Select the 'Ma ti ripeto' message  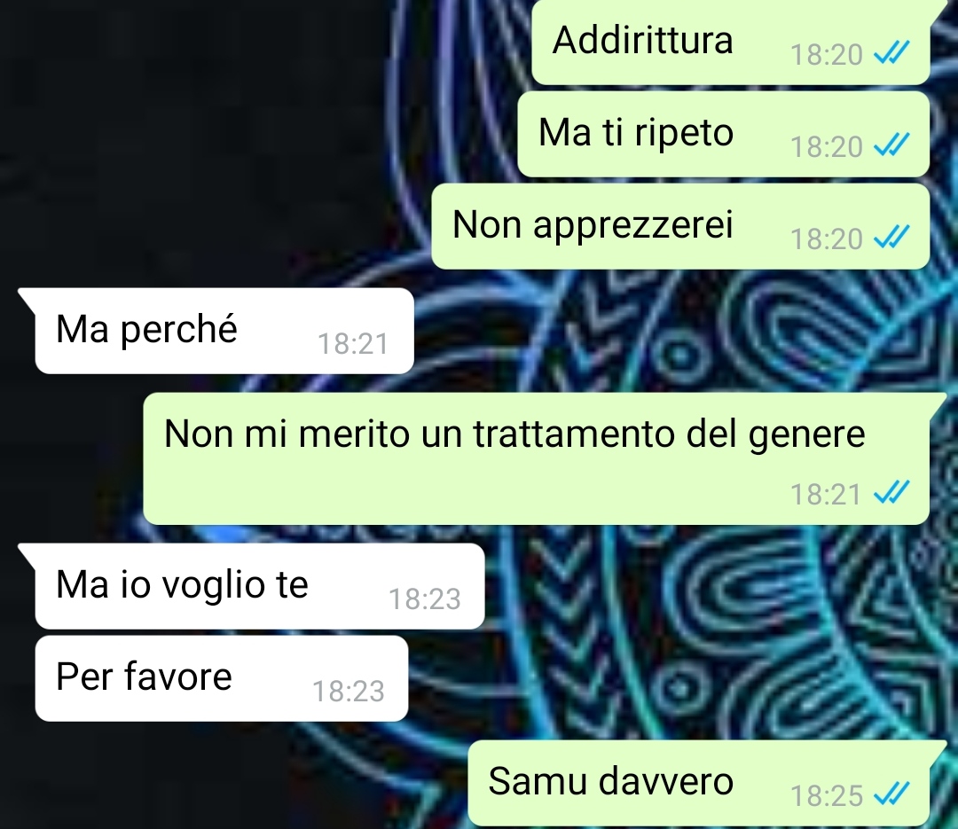724,135
